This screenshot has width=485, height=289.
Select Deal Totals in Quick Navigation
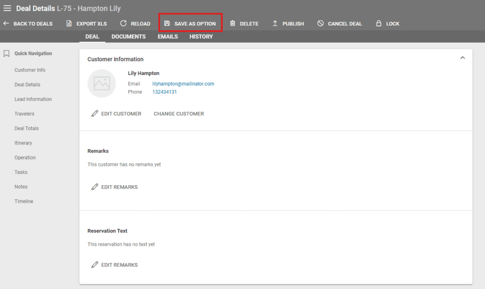click(x=27, y=128)
